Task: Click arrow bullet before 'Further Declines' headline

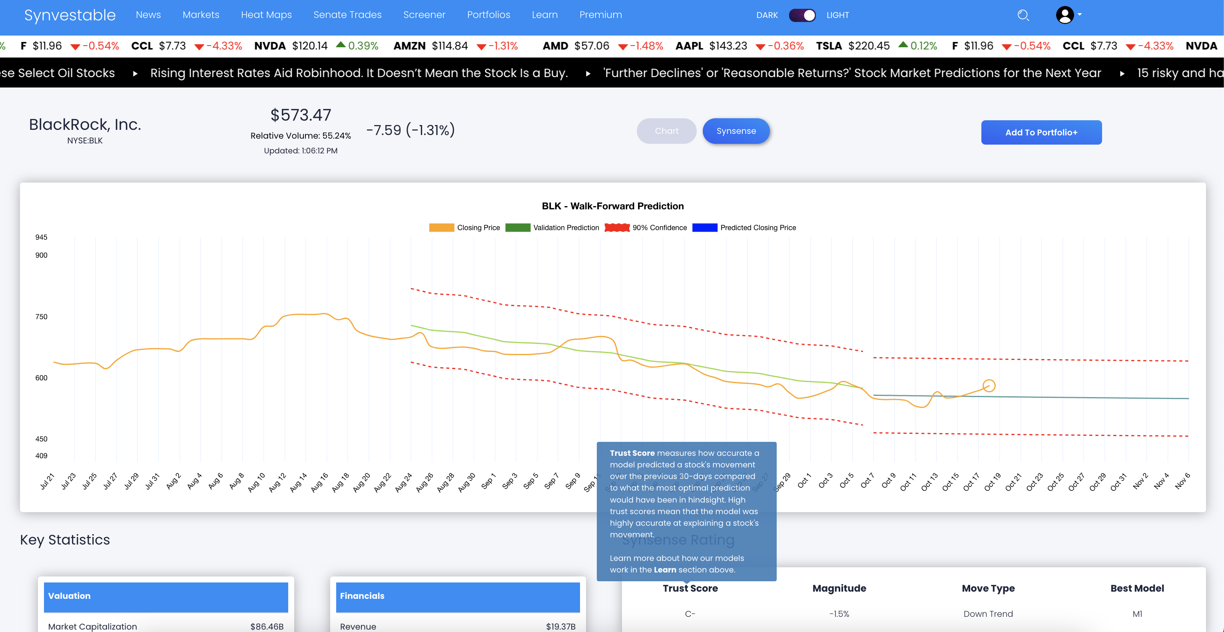Action: coord(588,74)
